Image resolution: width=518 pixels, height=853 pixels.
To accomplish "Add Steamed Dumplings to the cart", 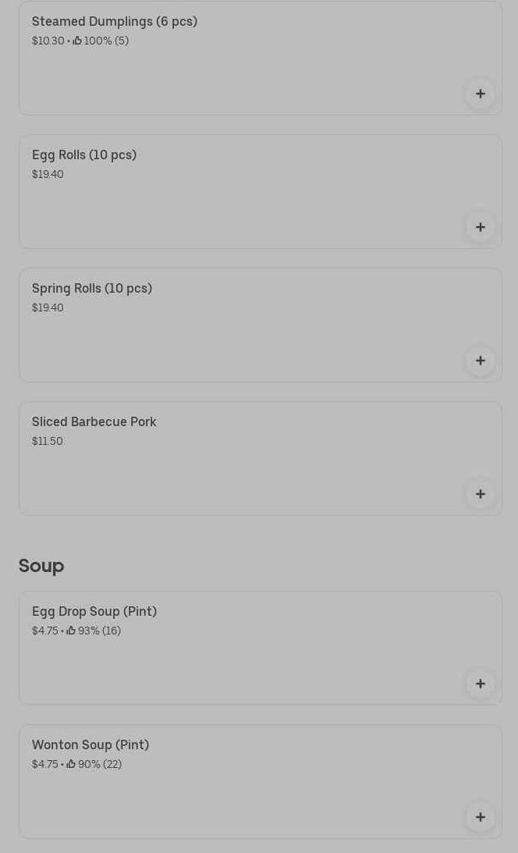I will click(x=481, y=94).
